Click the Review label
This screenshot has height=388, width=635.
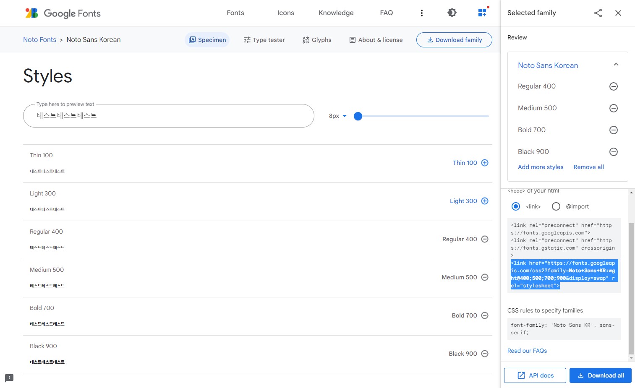point(517,37)
